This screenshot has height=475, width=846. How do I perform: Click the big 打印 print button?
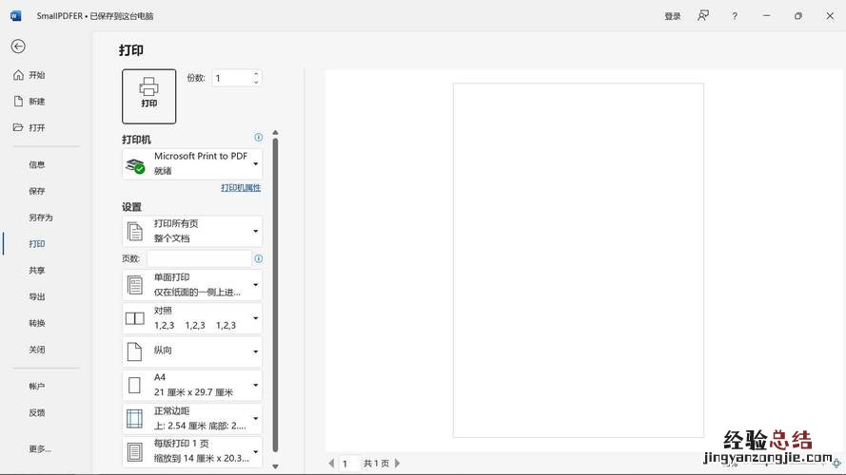tap(148, 96)
